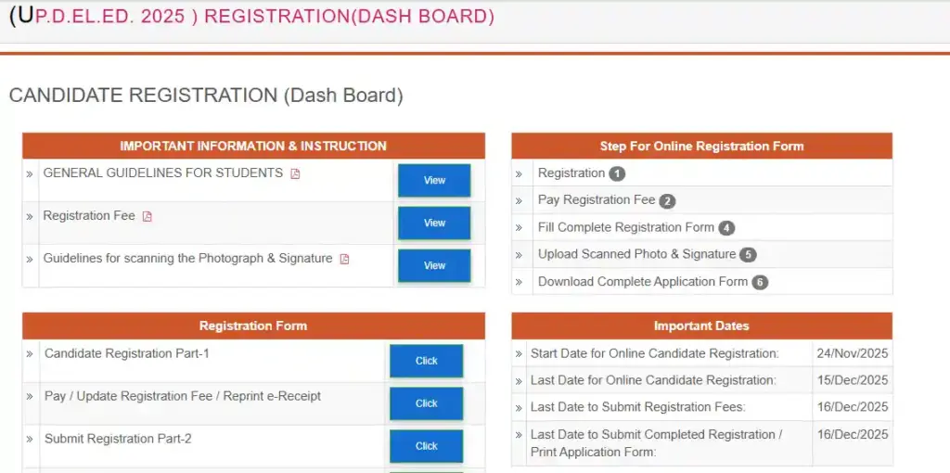Open Fill Complete Registration Form step
Viewport: 950px width, 473px height.
click(626, 227)
